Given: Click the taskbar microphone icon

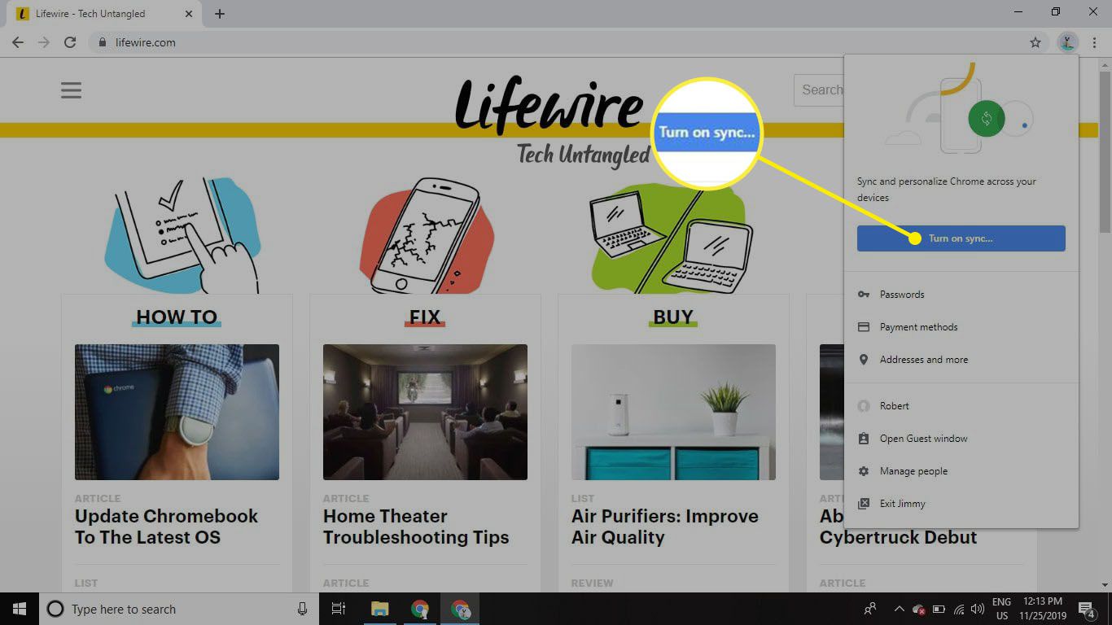Looking at the screenshot, I should point(303,609).
